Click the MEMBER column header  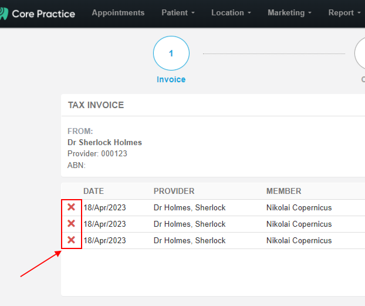pyautogui.click(x=284, y=191)
